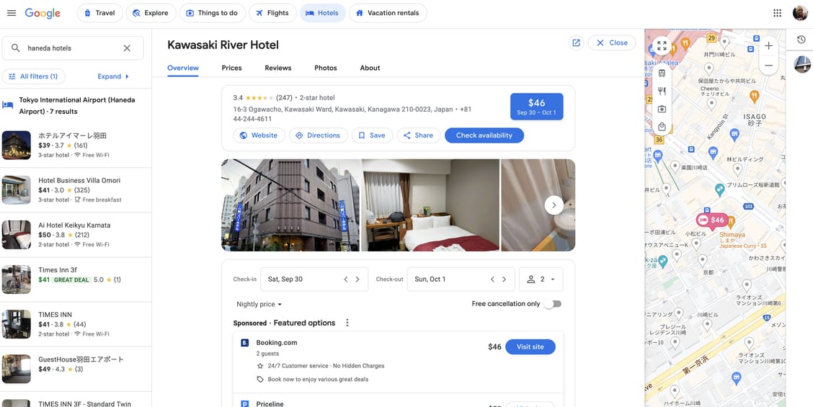Enable Free cancellation only toggle
The height and width of the screenshot is (407, 813).
(552, 304)
